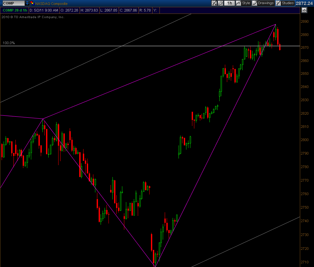The width and height of the screenshot is (314, 267).
Task: Open the Drawings menu
Action: click(266, 3)
